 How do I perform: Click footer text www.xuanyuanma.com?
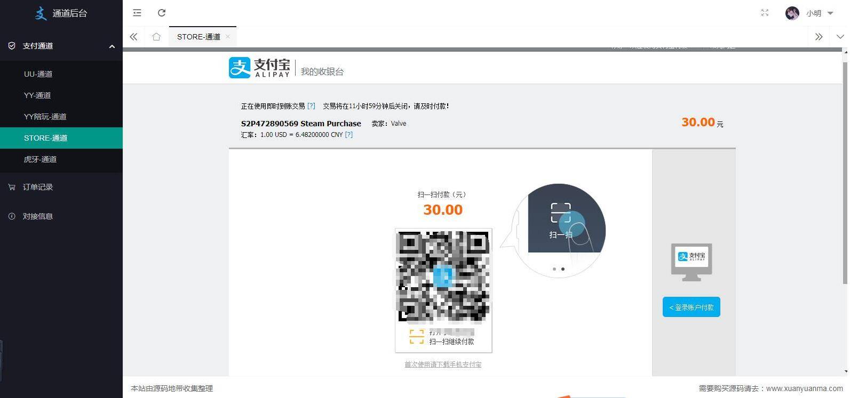click(x=804, y=388)
